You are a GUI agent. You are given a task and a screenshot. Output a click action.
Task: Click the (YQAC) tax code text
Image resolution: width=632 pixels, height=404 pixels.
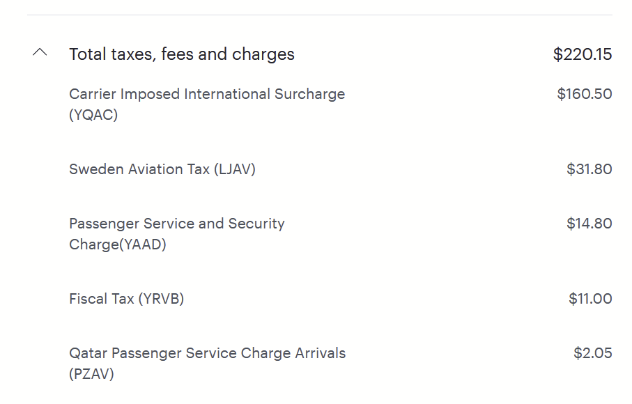click(x=93, y=115)
